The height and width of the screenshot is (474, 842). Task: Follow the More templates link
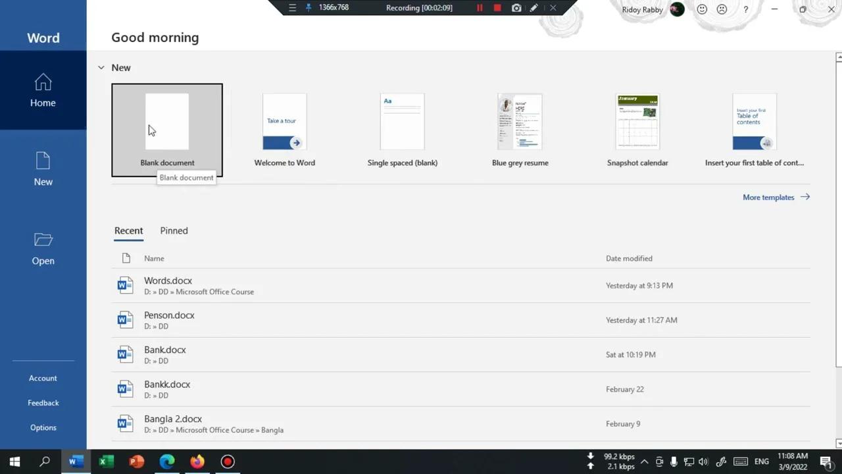pyautogui.click(x=776, y=197)
